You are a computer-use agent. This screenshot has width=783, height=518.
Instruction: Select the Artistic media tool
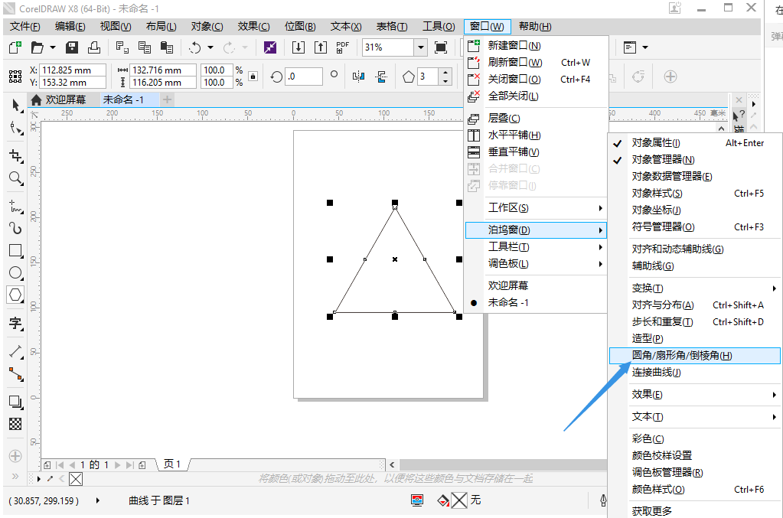point(15,228)
